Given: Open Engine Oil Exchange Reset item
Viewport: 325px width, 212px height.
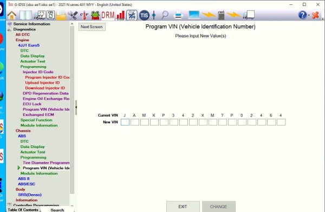Looking at the screenshot, I should [46, 99].
